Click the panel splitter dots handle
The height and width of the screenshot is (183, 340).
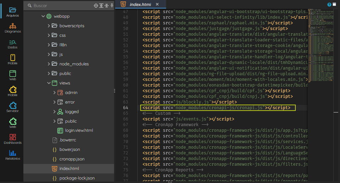(x=114, y=91)
